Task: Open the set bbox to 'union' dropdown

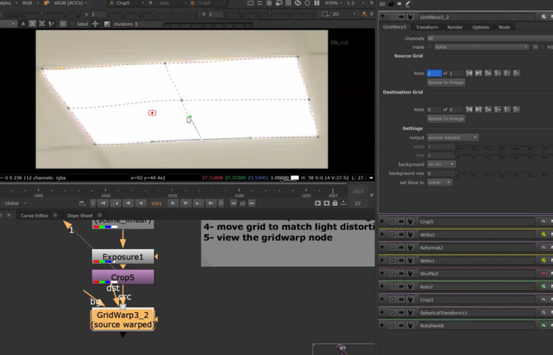Action: click(440, 182)
